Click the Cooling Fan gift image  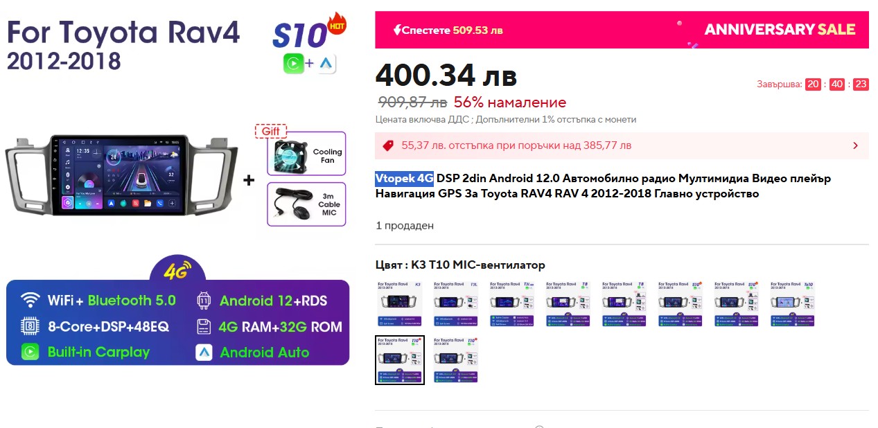306,154
